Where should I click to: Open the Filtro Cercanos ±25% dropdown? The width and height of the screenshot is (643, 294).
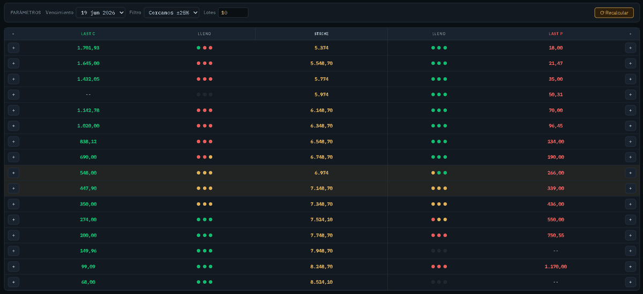(x=171, y=12)
